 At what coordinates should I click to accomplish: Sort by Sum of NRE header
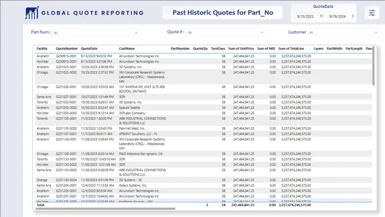266,48
